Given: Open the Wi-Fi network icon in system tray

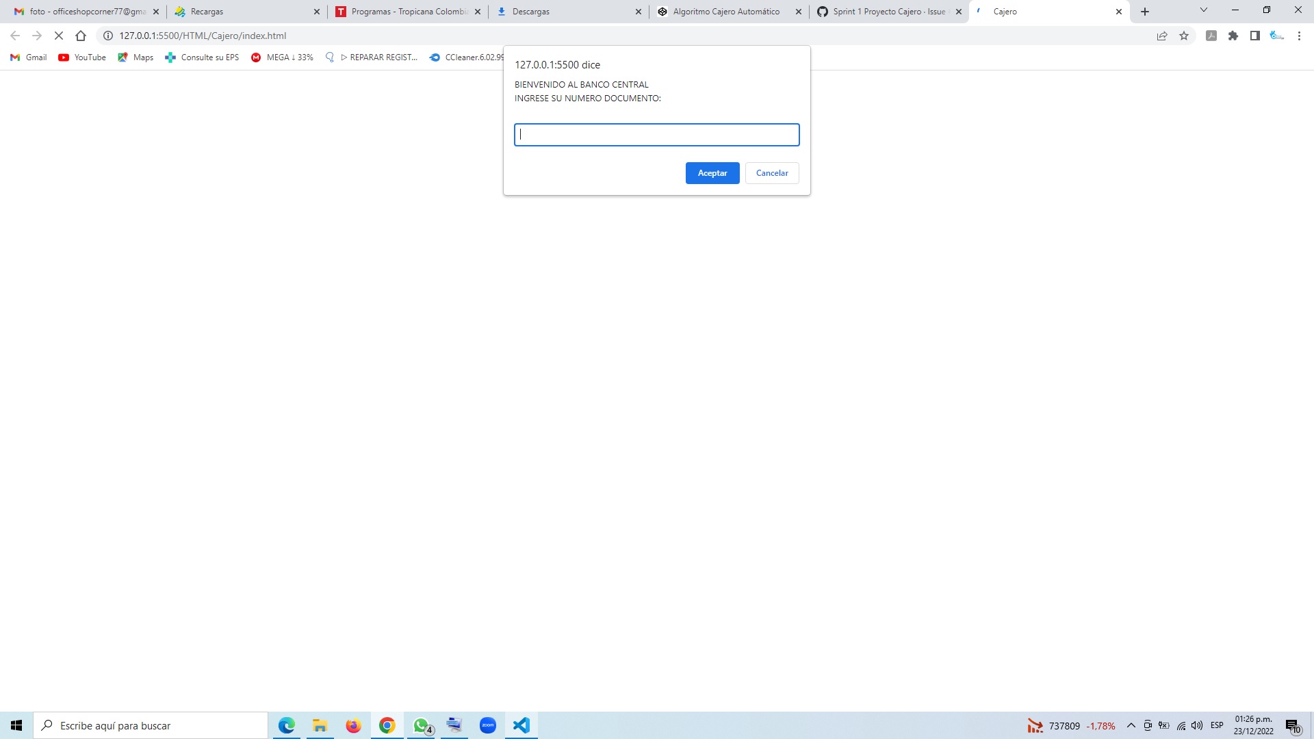Looking at the screenshot, I should (x=1181, y=725).
